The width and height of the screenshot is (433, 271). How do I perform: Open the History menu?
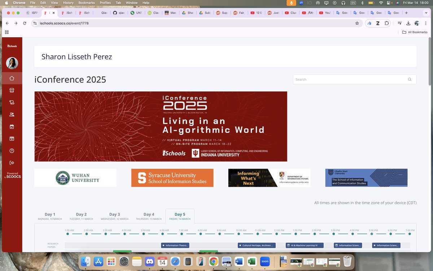point(68,3)
